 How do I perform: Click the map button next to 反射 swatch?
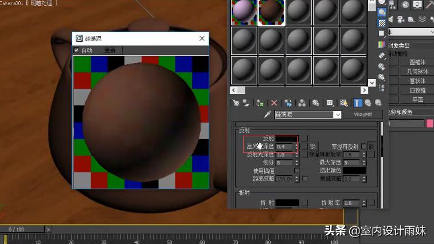304,138
